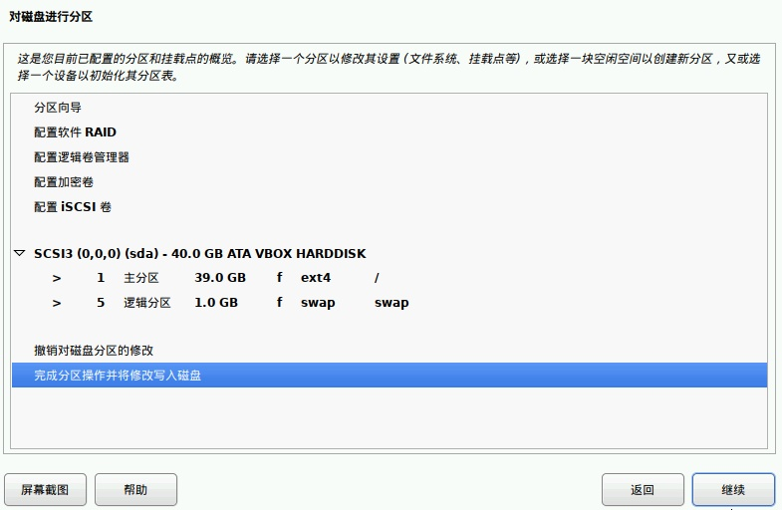
Task: Select 完成分区操作并将修改写入磁盘 entry
Action: coord(389,375)
